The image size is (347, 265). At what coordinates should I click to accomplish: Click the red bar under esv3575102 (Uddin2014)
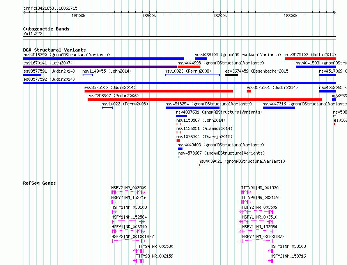(310, 59)
